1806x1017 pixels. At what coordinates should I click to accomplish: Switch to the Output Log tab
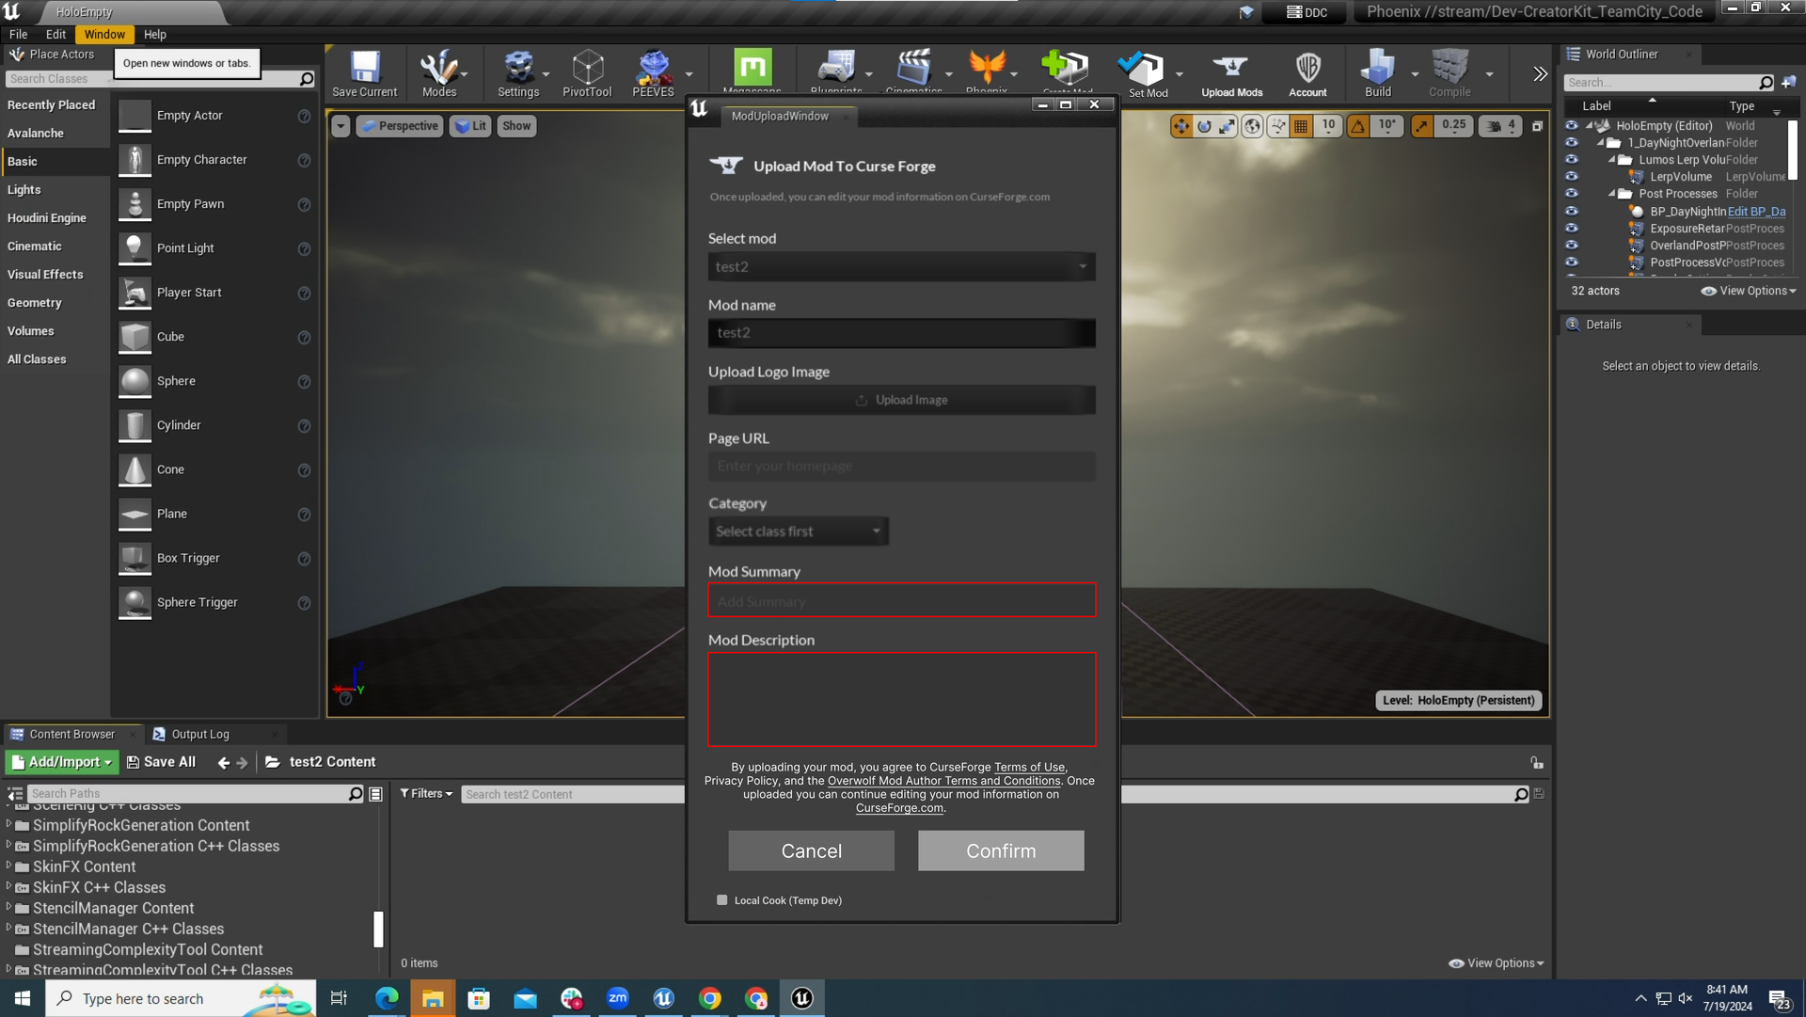pos(199,734)
